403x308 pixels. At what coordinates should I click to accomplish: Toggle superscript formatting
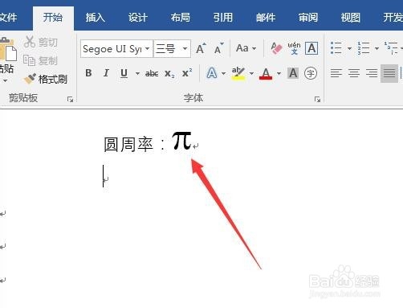tap(187, 72)
